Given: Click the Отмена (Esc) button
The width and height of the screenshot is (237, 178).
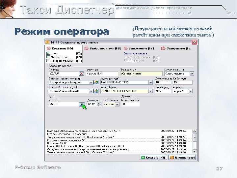Looking at the screenshot, I should click(182, 158).
